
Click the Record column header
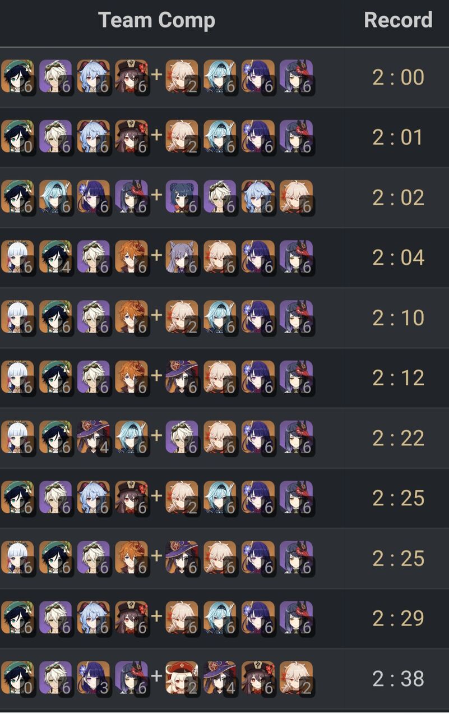(398, 20)
